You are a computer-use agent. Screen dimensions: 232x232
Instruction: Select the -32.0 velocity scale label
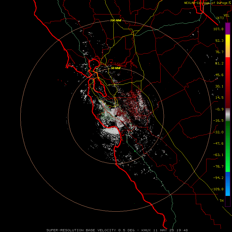218,132
